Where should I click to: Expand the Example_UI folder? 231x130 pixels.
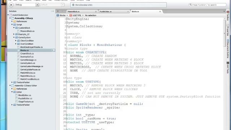point(14,34)
